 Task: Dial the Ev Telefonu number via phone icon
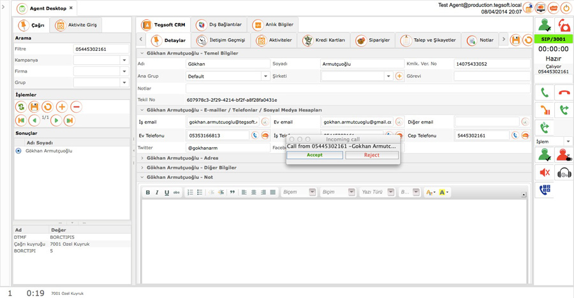click(x=255, y=135)
